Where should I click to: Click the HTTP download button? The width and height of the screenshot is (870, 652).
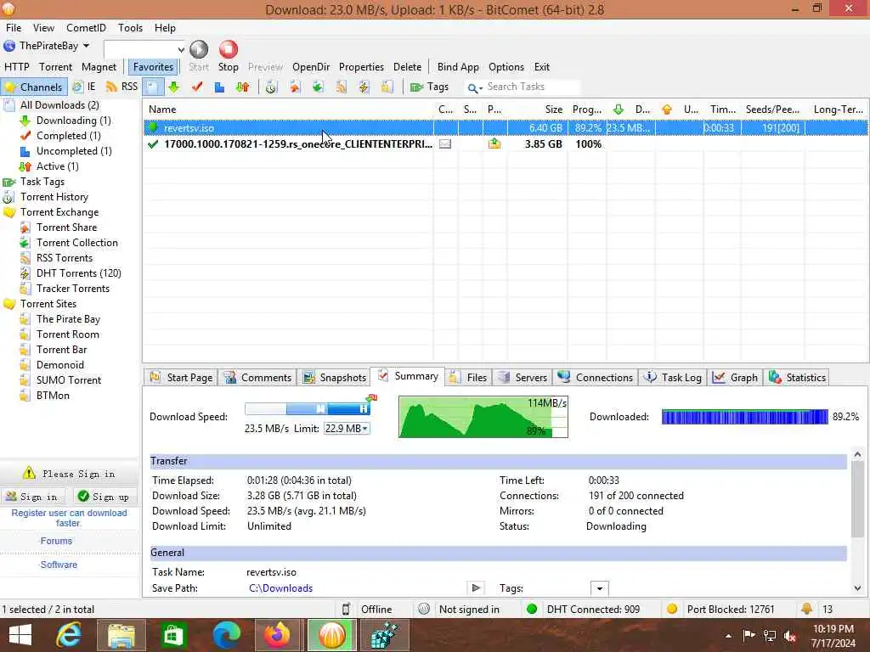[x=17, y=66]
